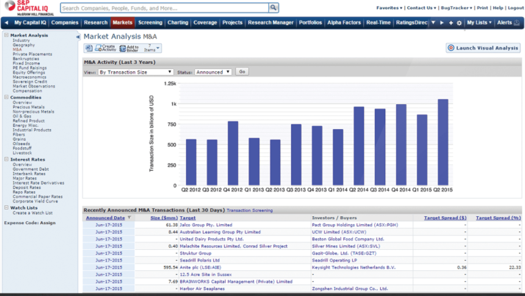
Task: Click the settings gear in navigation bar
Action: [458, 23]
